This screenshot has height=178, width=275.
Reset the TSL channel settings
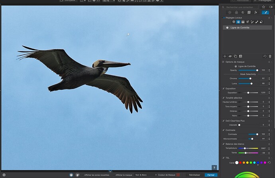point(269,163)
